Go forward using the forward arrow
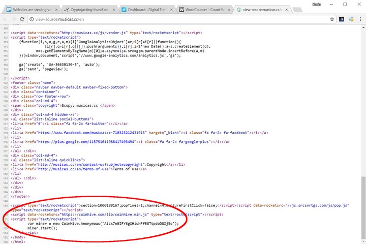366x244 pixels. [14, 19]
